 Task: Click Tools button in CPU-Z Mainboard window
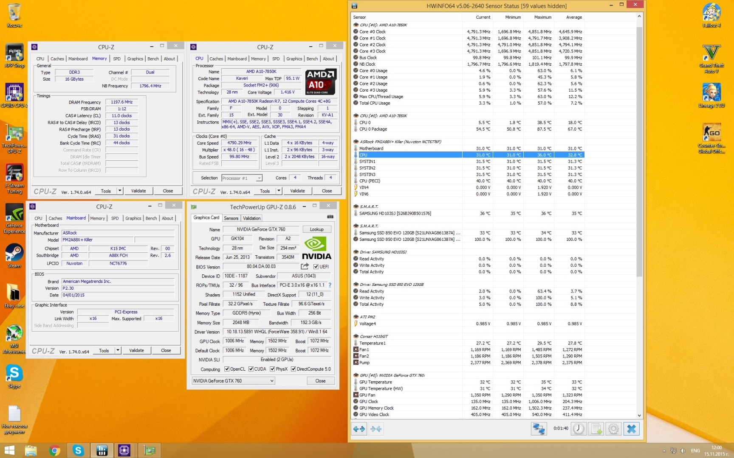[x=104, y=350]
